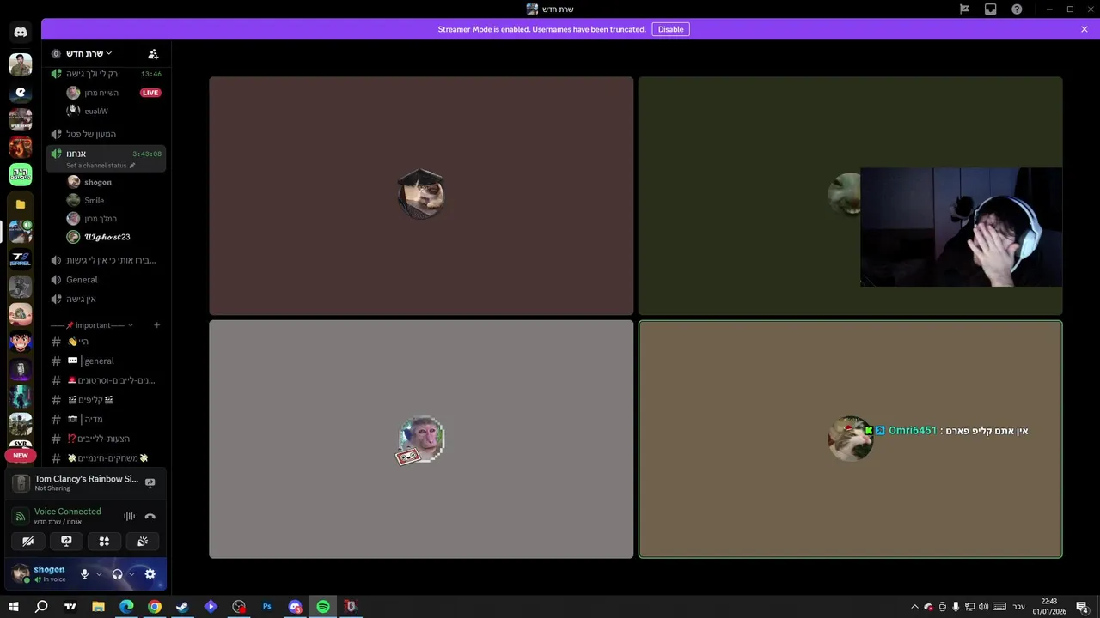Open Steam from the taskbar
1100x618 pixels.
tap(182, 607)
